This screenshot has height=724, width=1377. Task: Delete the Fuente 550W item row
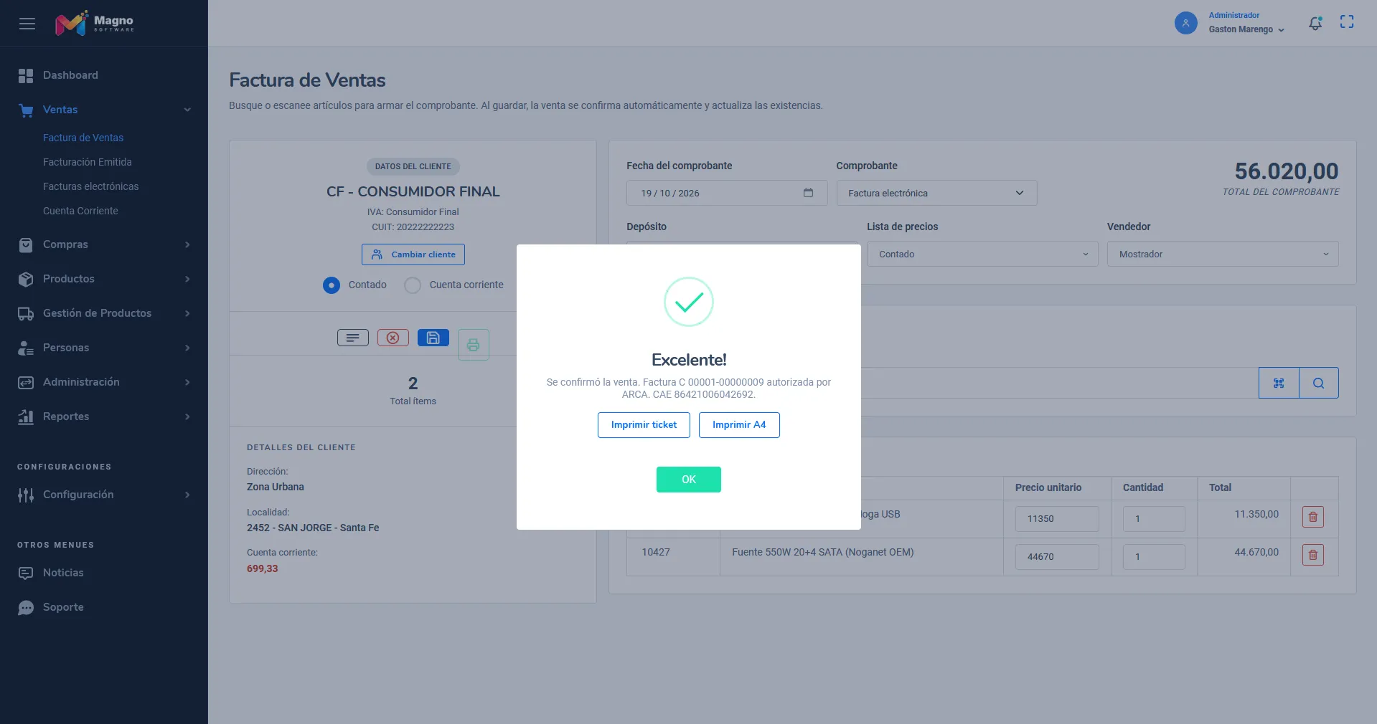[1313, 555]
